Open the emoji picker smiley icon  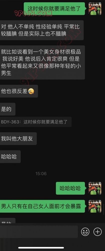[85, 231]
